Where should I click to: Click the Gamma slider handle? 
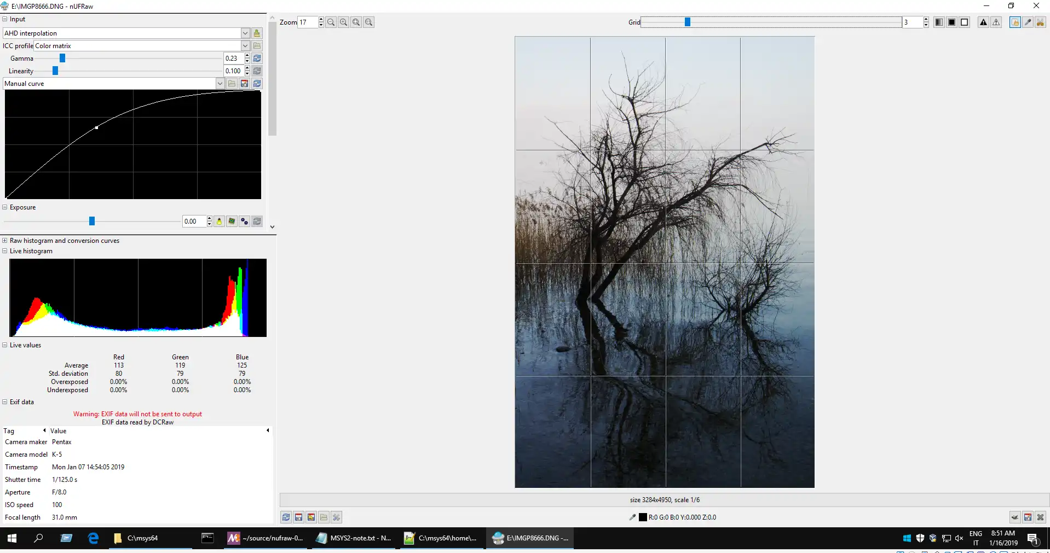point(62,59)
